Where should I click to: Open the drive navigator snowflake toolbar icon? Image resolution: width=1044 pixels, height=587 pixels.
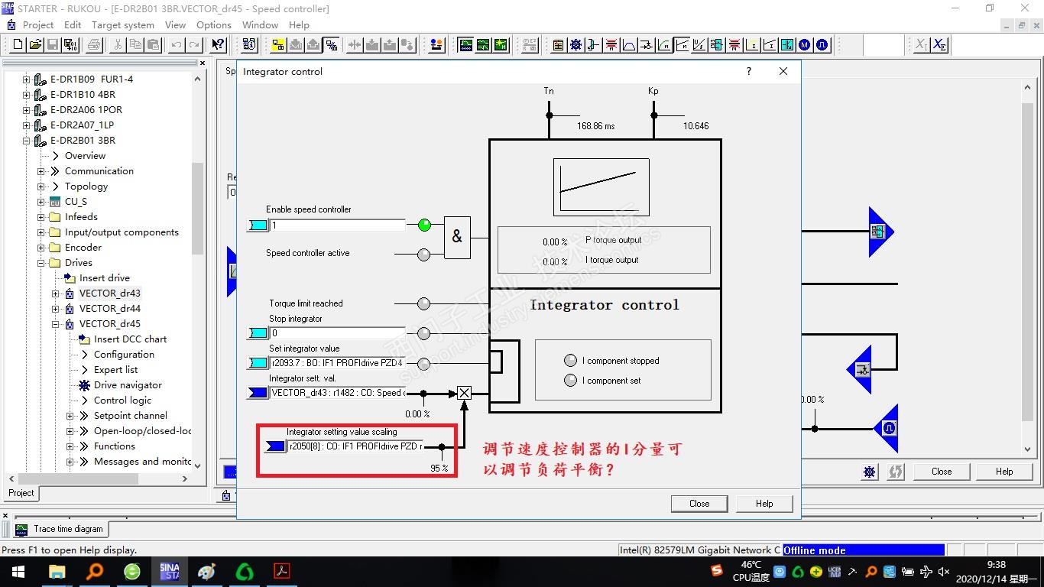[x=576, y=45]
